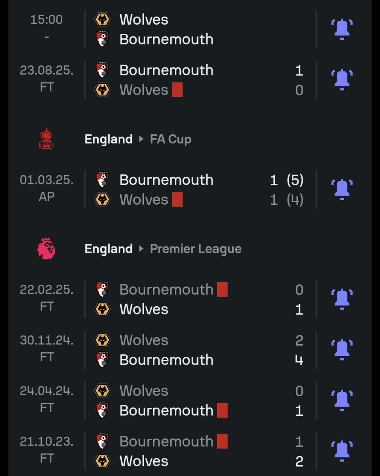This screenshot has height=476, width=380.
Task: Click the FA Cup trophy logo
Action: point(46,139)
